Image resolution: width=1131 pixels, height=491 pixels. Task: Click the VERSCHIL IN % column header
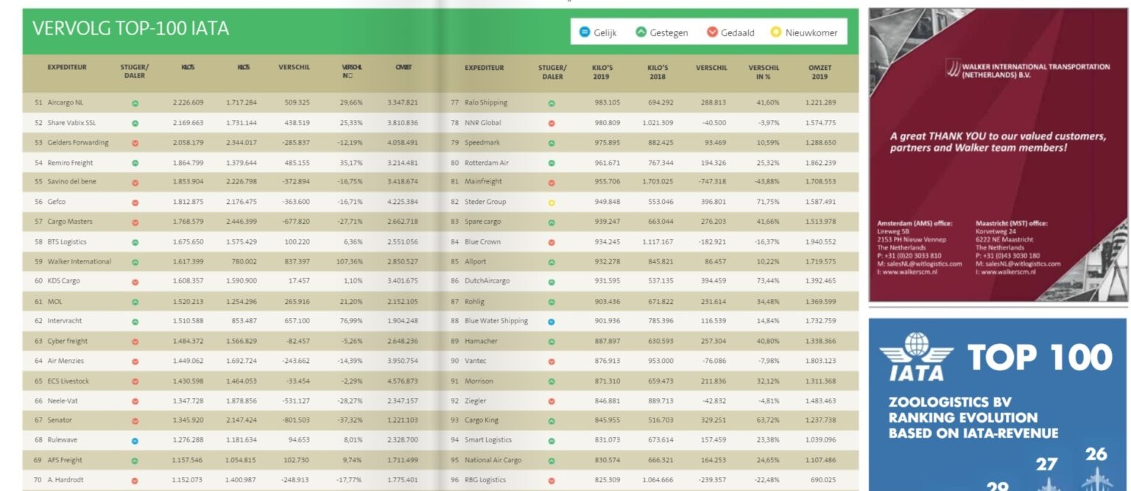[x=763, y=71]
